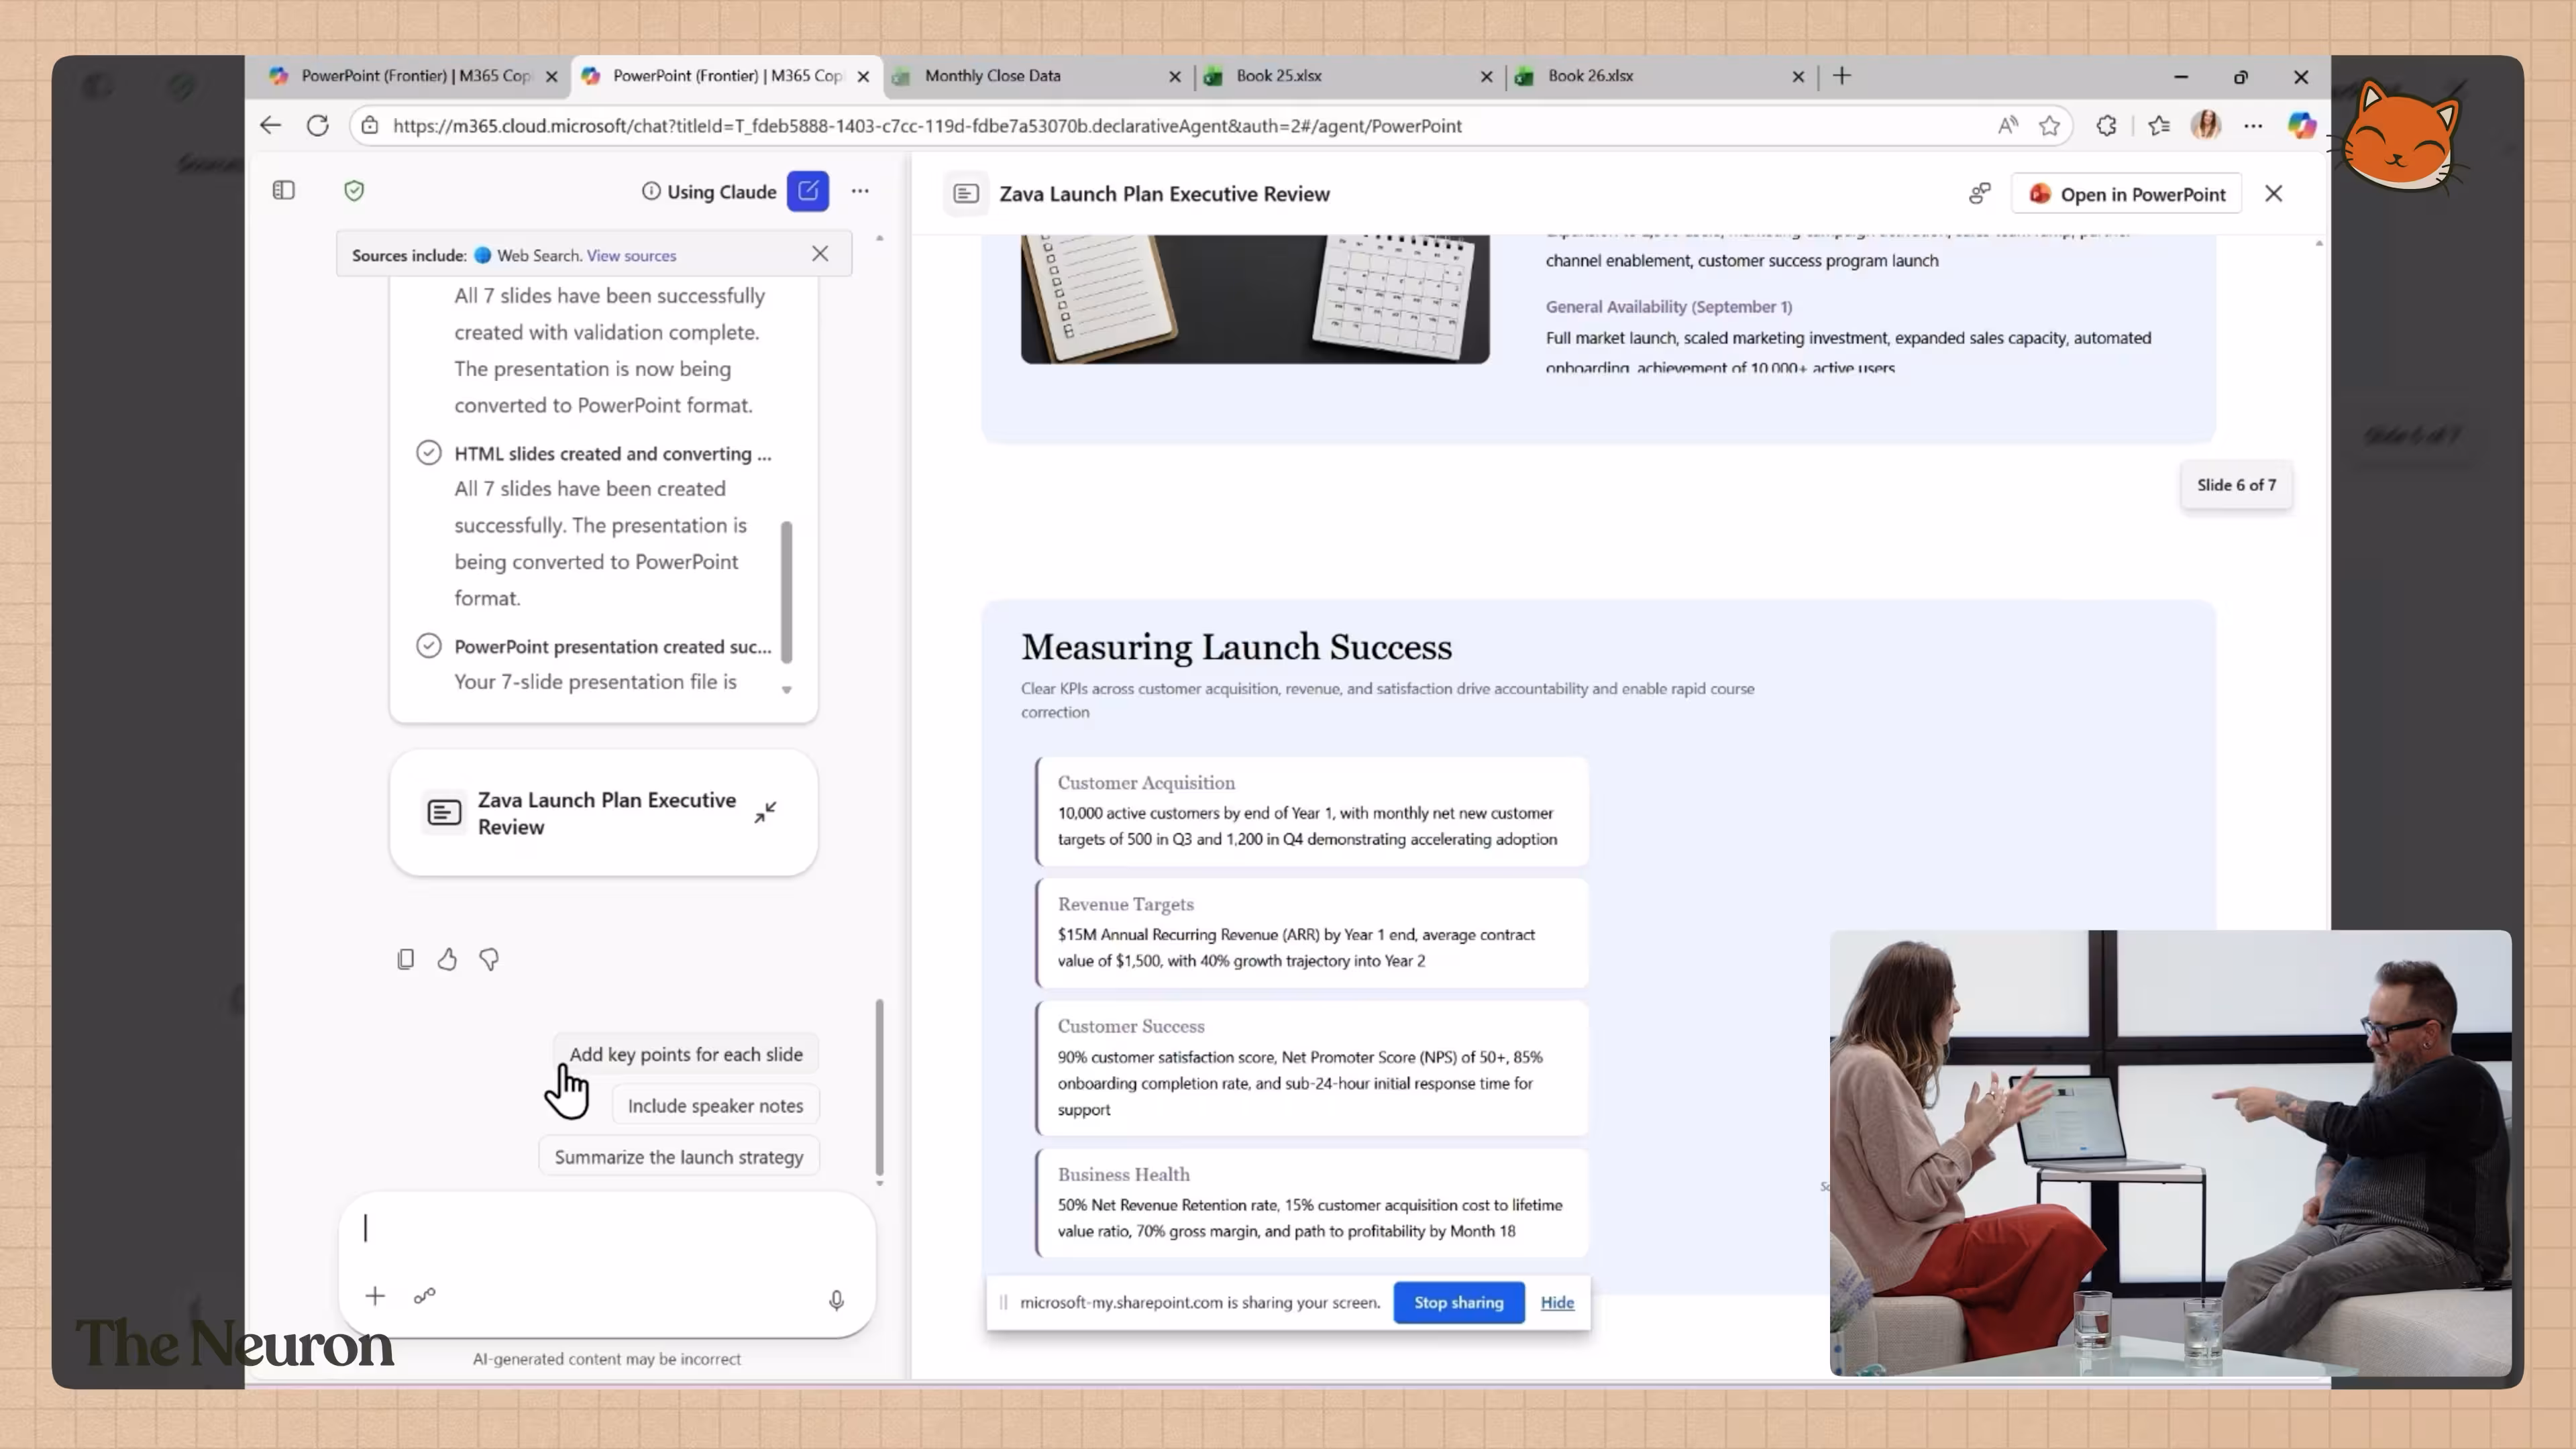Copy the response with the copy icon
The image size is (2576, 1449).
pos(405,959)
